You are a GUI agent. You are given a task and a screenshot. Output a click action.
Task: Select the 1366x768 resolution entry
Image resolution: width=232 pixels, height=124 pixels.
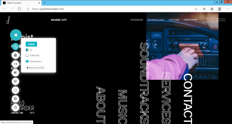[32, 56]
